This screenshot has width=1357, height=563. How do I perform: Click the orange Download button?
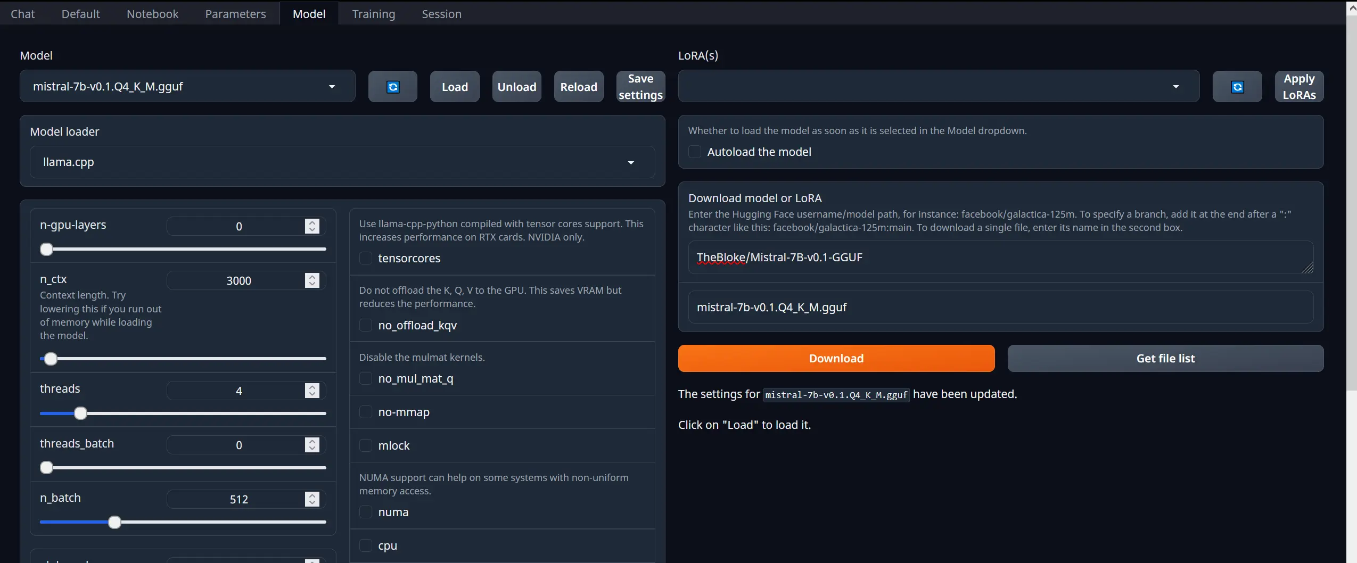click(x=836, y=358)
